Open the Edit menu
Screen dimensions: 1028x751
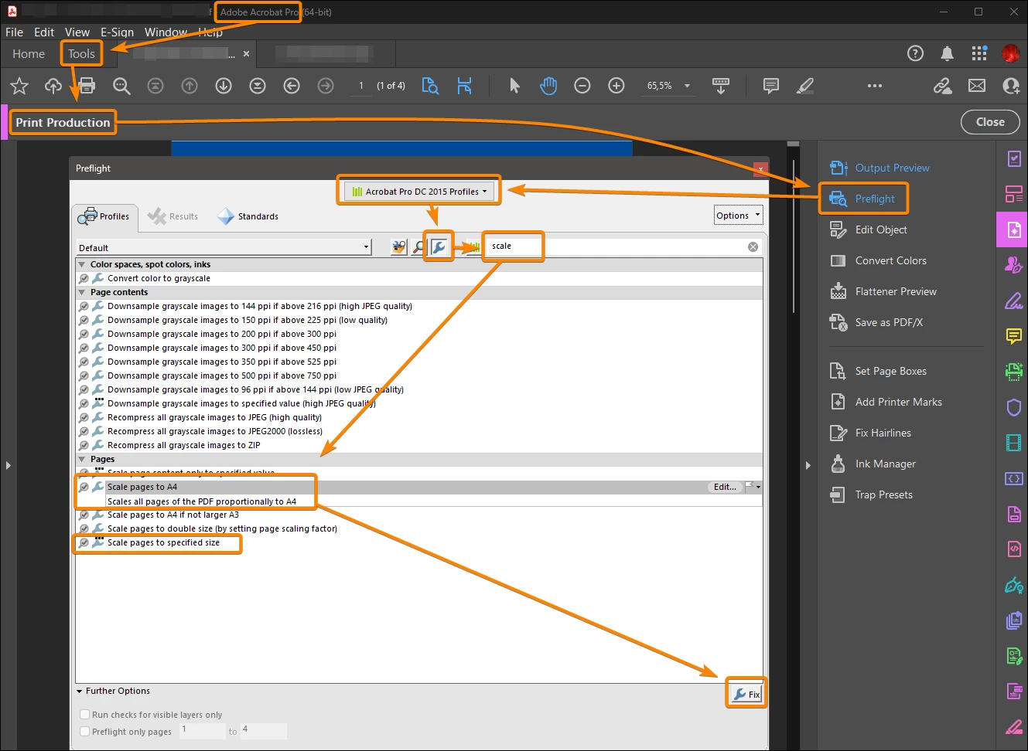pos(44,32)
